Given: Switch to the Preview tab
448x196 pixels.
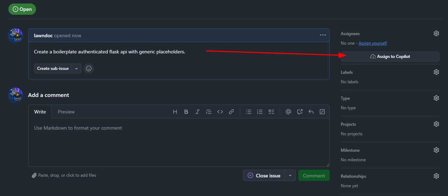Looking at the screenshot, I should pyautogui.click(x=66, y=112).
